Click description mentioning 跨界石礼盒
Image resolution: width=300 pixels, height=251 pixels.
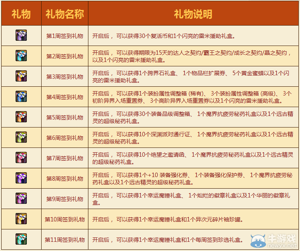point(193,76)
